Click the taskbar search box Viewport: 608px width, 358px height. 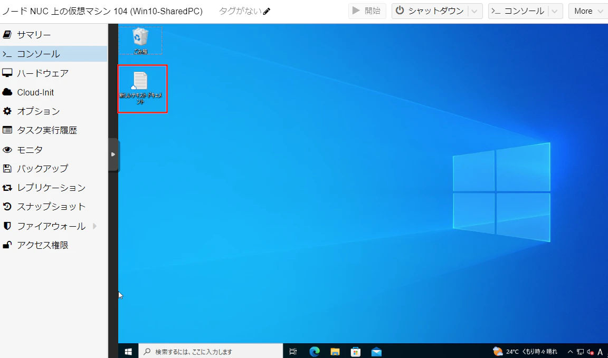coord(211,352)
